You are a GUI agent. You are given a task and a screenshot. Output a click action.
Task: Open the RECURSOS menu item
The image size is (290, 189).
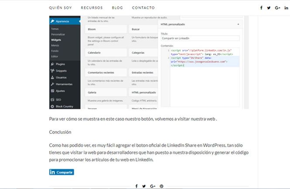pos(92,8)
